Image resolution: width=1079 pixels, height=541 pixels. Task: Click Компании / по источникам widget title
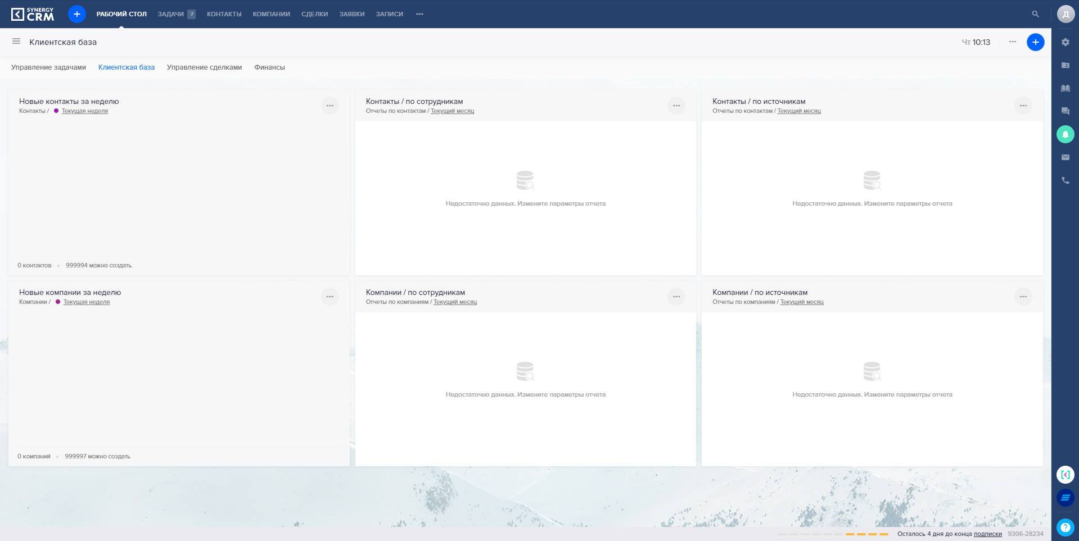[x=760, y=293]
